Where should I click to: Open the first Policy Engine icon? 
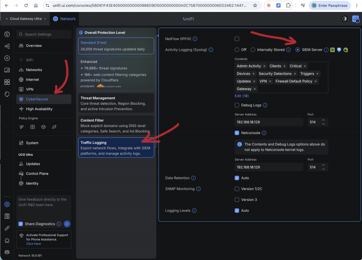point(22,127)
